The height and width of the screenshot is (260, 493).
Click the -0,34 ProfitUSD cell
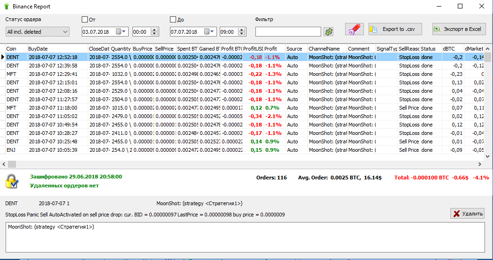coord(253,116)
